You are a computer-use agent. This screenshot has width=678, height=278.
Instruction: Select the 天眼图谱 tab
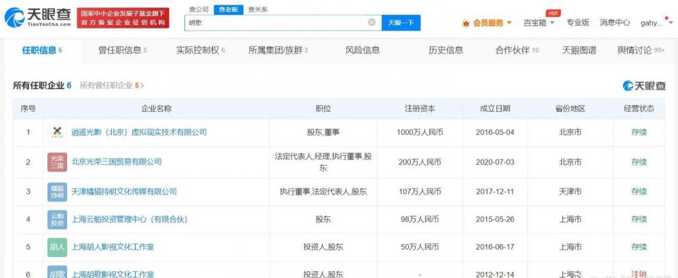click(x=579, y=50)
